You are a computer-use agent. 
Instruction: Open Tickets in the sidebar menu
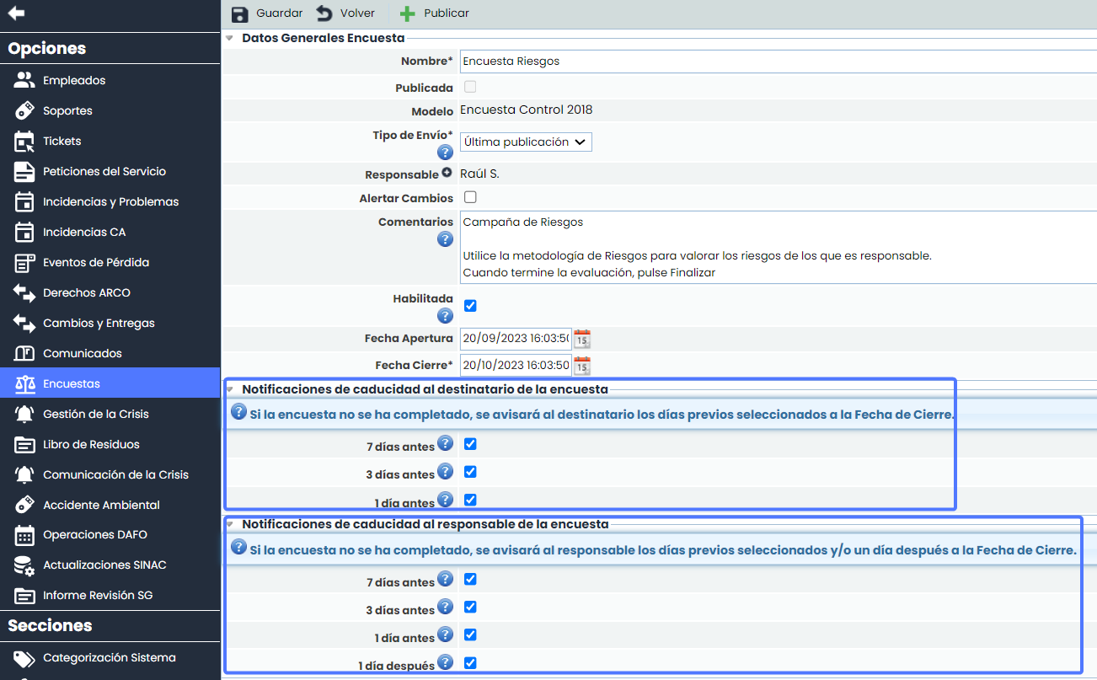click(x=62, y=141)
